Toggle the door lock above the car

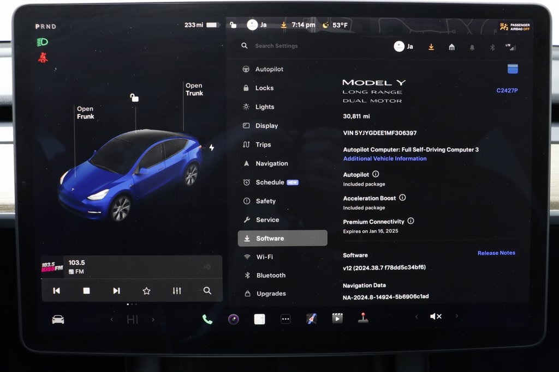pos(134,98)
